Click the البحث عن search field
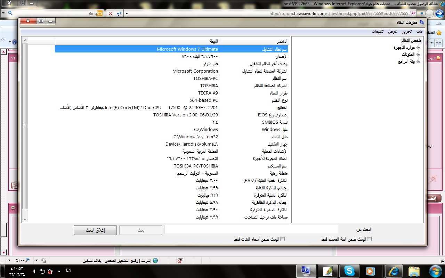 point(251,229)
